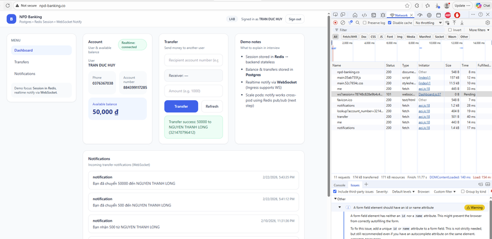Screen dimensions: 492x239
Task: Open DevTools more options ellipsis menu
Action: 473,15
